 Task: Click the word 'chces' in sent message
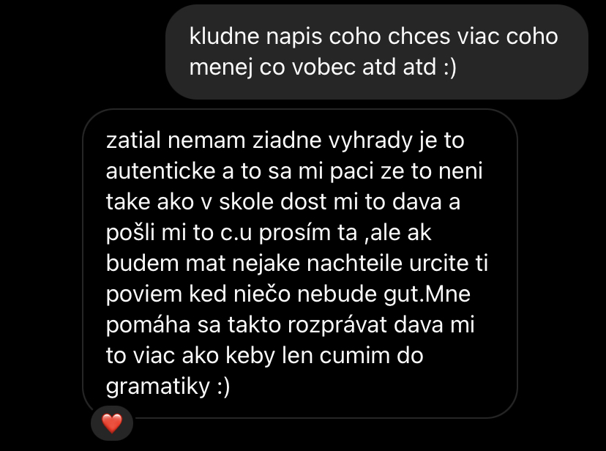tap(419, 37)
